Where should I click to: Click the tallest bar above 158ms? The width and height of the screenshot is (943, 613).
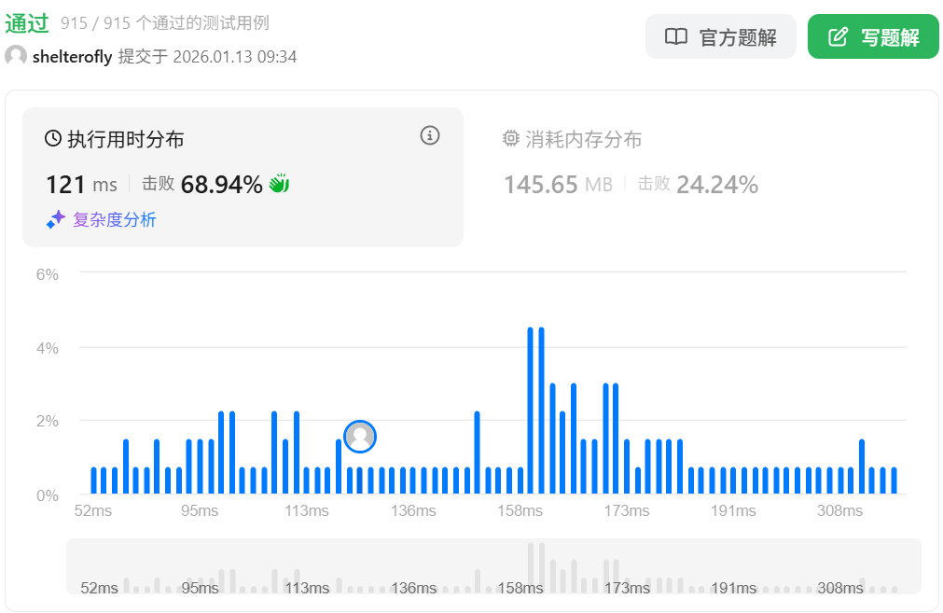click(531, 411)
